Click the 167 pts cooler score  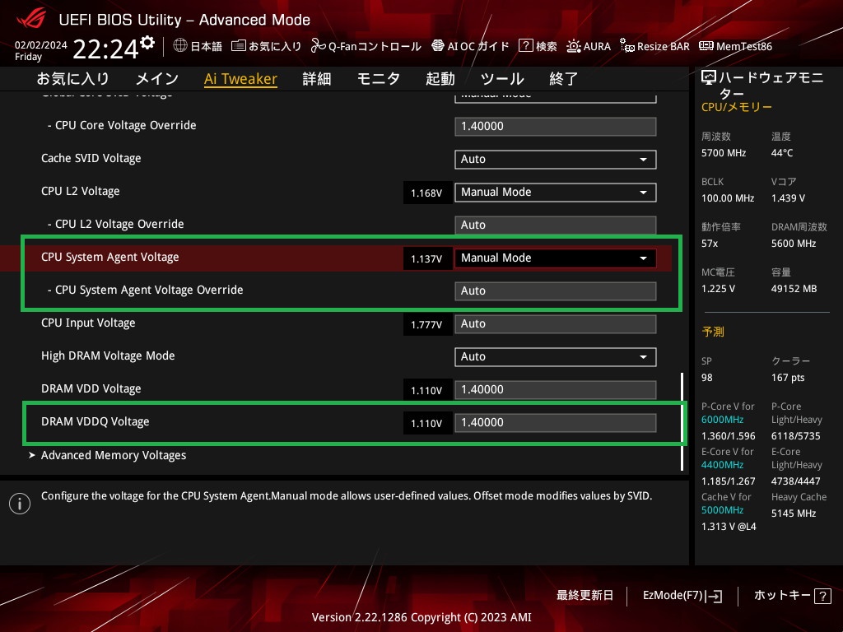coord(788,378)
